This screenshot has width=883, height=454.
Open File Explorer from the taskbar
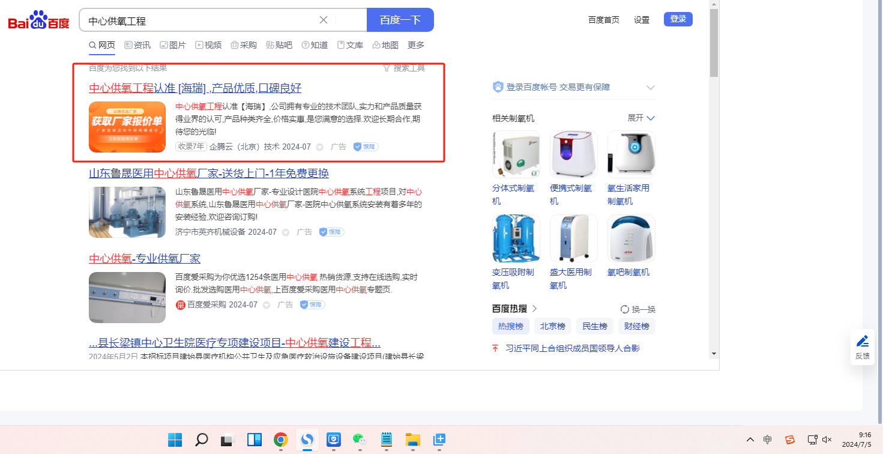[x=412, y=440]
